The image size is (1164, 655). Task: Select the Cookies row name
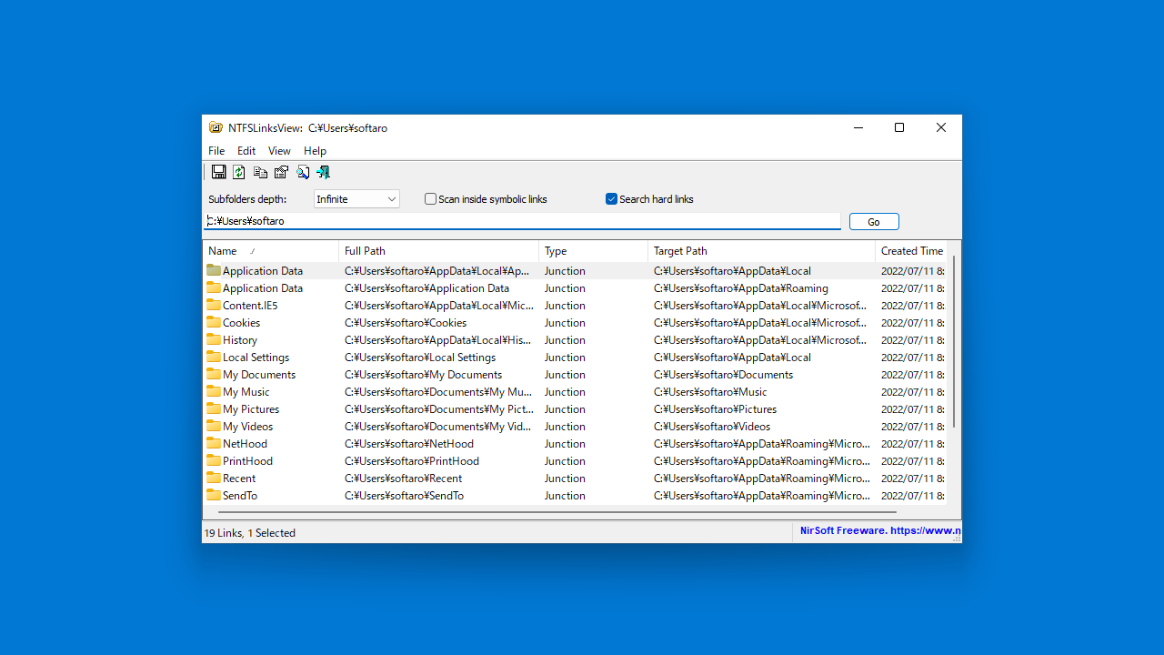241,323
